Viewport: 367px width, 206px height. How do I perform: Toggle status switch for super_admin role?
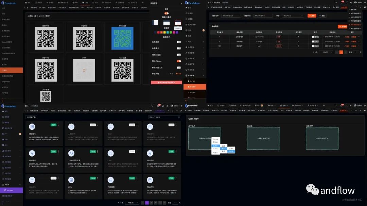coord(315,37)
